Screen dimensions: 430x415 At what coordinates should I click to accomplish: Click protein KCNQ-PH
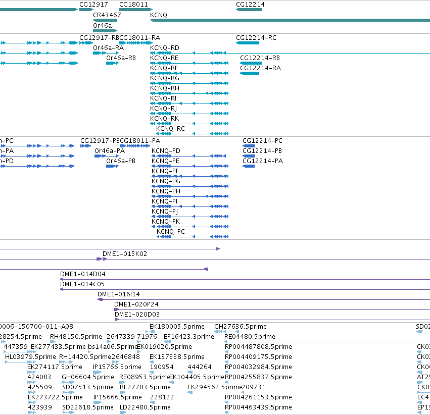click(166, 191)
